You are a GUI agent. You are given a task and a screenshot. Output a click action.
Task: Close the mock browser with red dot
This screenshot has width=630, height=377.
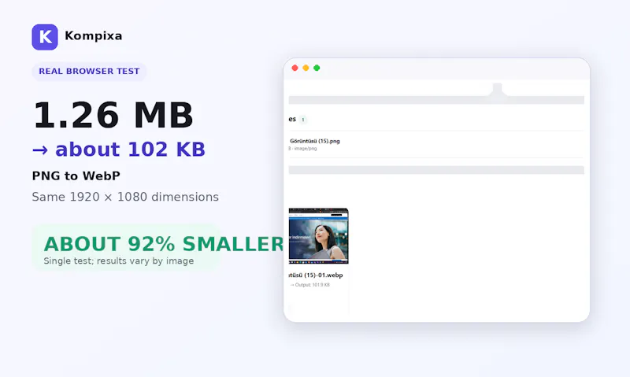click(x=295, y=68)
